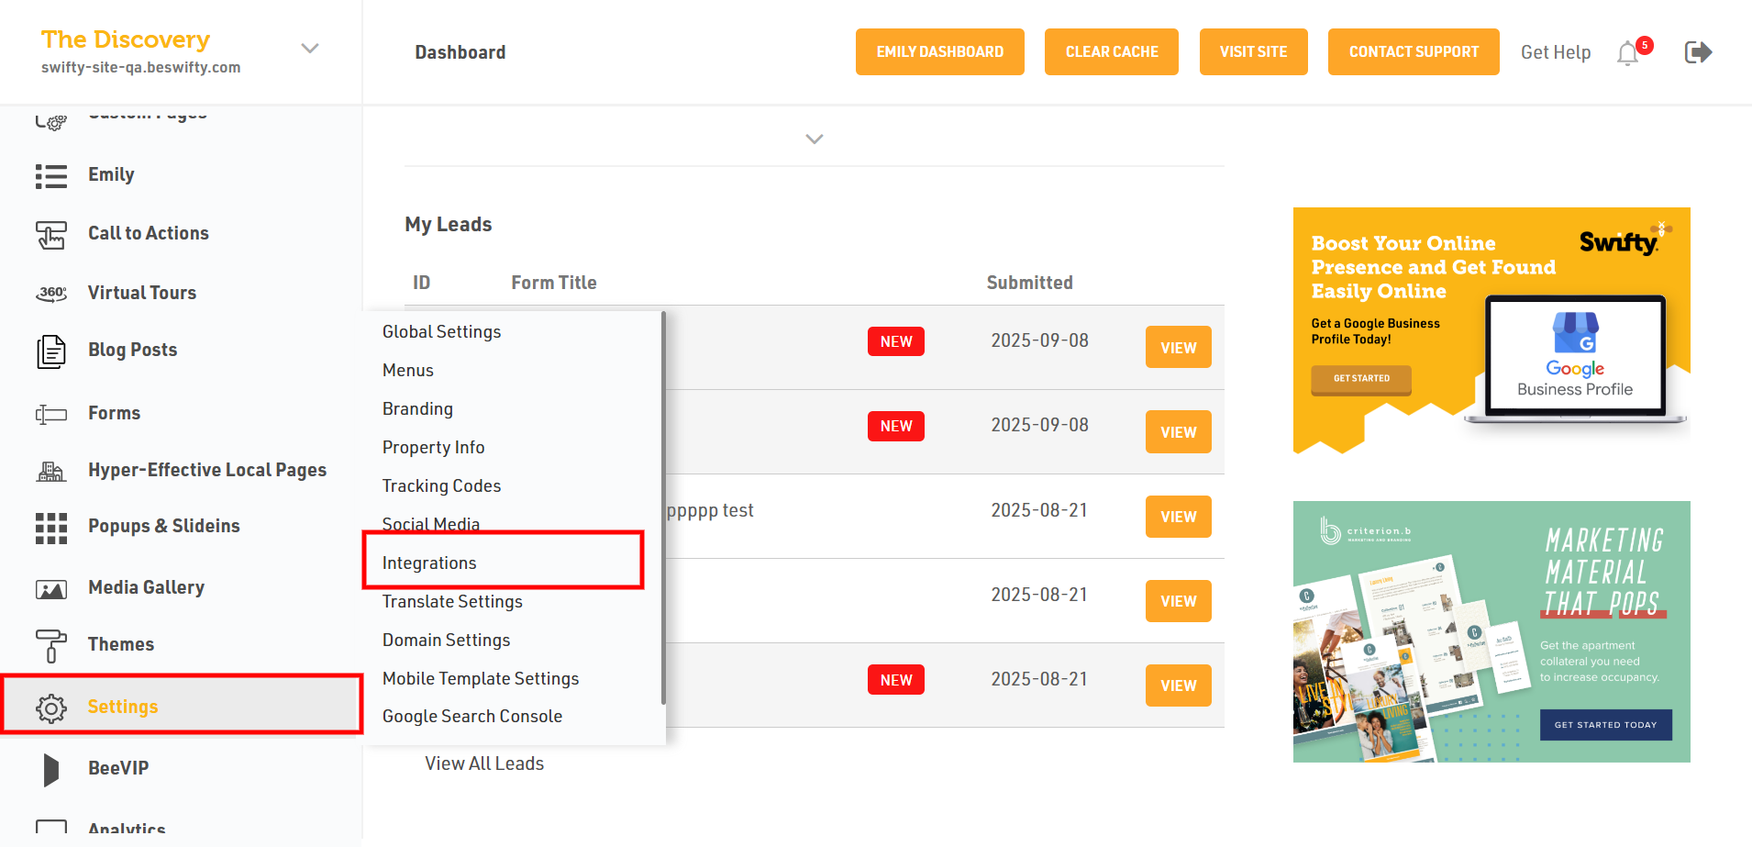Click the Emily Dashboard button
The image size is (1752, 847).
point(939,52)
